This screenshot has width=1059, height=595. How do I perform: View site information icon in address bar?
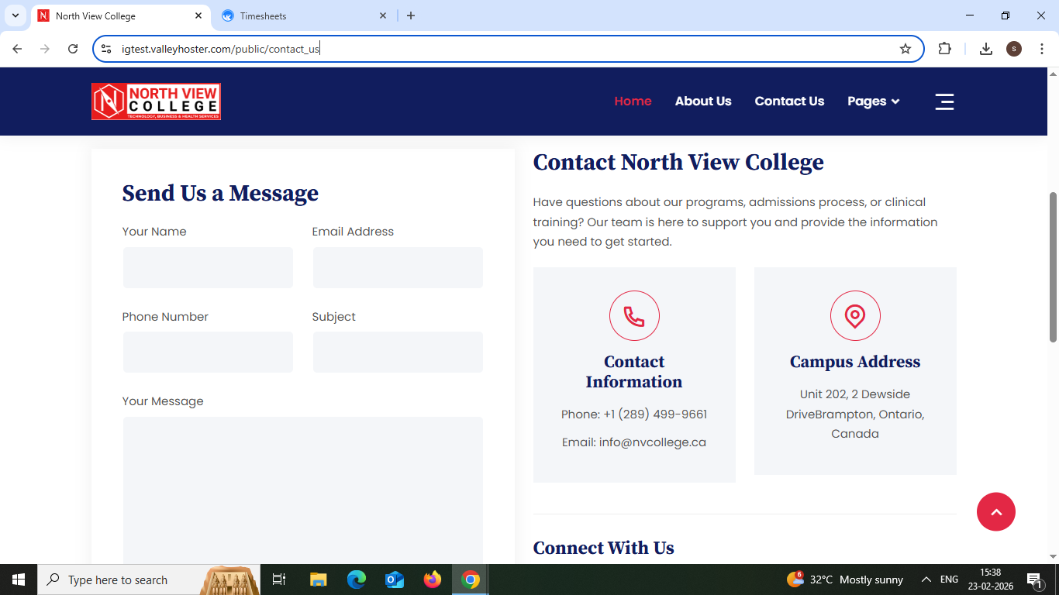pos(107,49)
